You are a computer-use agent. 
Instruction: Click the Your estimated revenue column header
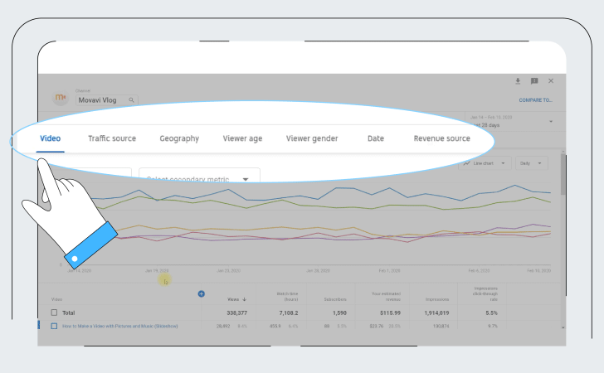[387, 297]
